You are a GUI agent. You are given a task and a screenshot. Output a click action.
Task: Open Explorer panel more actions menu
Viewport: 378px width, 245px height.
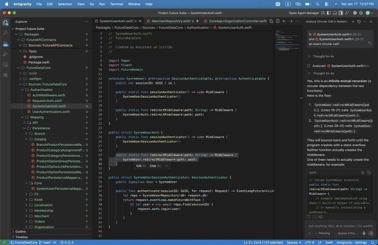coord(86,22)
